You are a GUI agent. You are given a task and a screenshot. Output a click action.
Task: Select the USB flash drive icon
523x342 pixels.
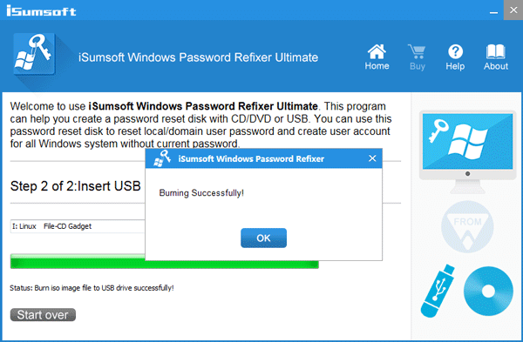(438, 291)
